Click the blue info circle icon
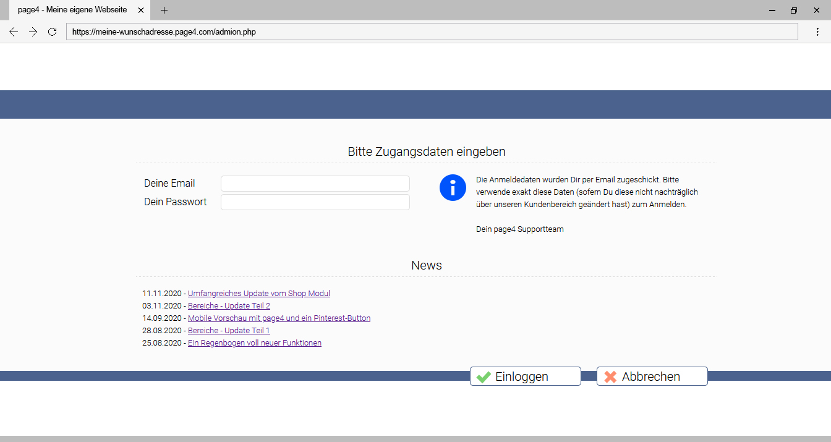The image size is (831, 442). coord(453,188)
